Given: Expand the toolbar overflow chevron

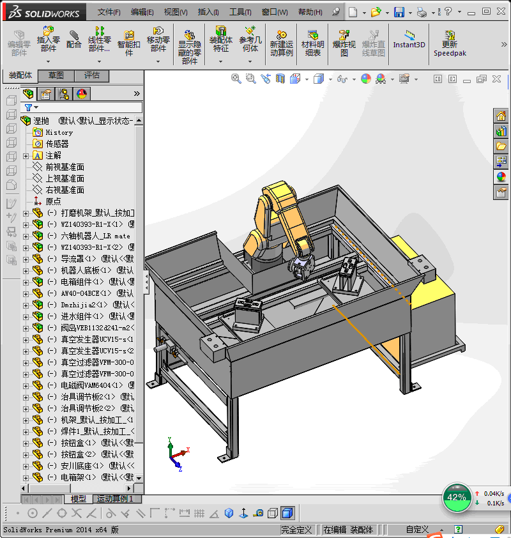Looking at the screenshot, I should pos(503,44).
